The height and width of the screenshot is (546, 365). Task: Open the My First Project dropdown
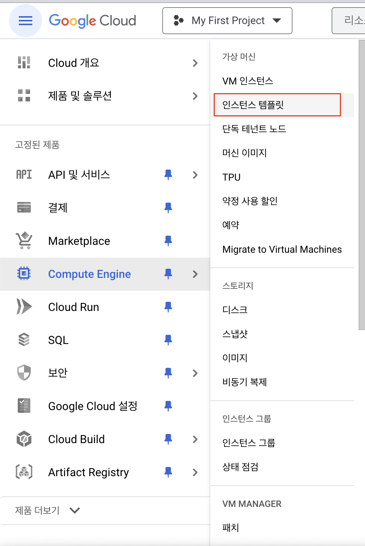click(227, 21)
